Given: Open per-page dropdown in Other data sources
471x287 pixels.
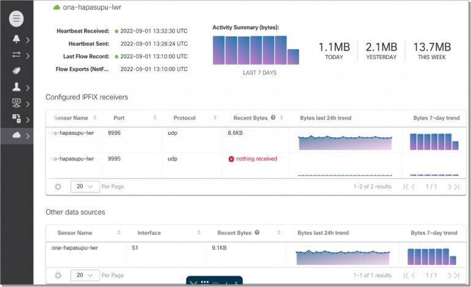Looking at the screenshot, I should 84,275.
